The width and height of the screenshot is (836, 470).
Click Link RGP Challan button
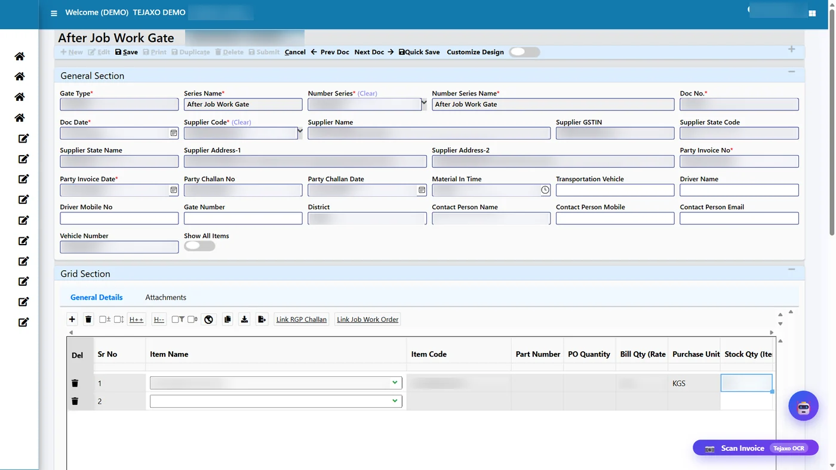(x=302, y=319)
